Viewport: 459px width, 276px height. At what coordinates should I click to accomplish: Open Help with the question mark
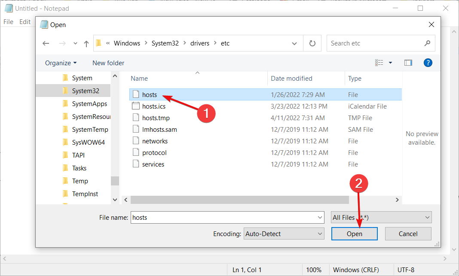pyautogui.click(x=428, y=63)
